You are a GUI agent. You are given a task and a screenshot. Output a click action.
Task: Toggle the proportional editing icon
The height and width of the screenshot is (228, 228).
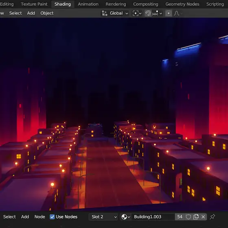169,13
